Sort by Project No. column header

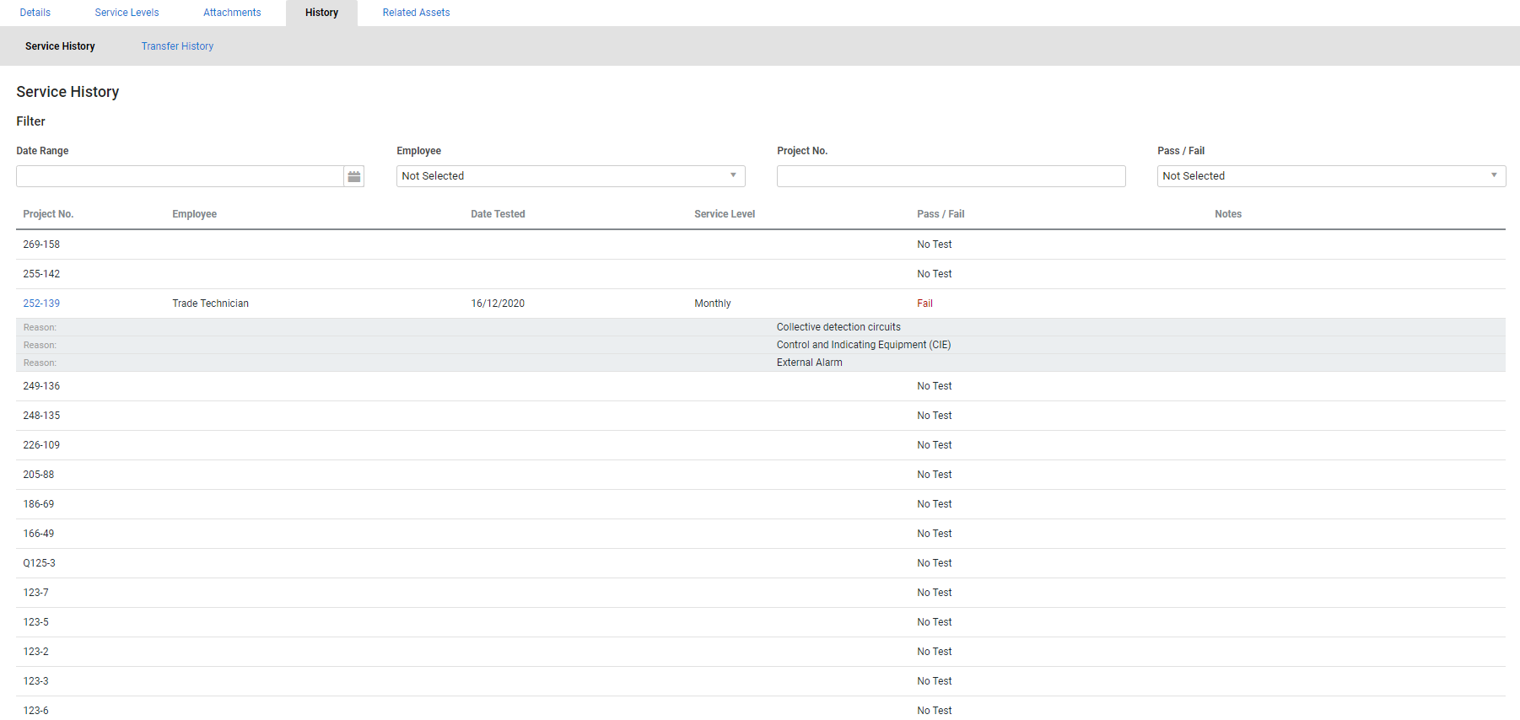(x=48, y=214)
